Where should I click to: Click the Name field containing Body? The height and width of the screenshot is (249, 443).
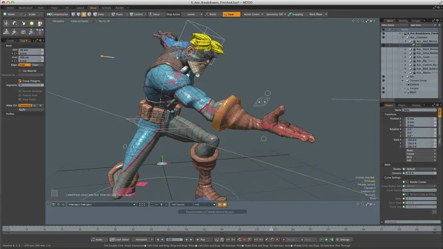(x=419, y=110)
